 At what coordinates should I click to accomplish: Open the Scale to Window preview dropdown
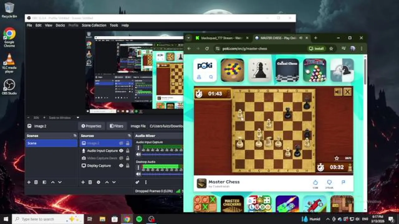78,118
